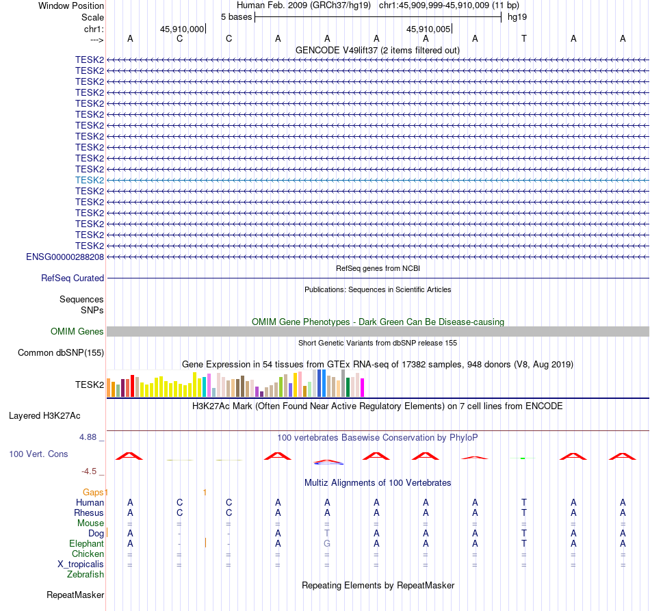Click the -4.5 PhyloP lower scale value
The height and width of the screenshot is (611, 650).
(x=89, y=471)
